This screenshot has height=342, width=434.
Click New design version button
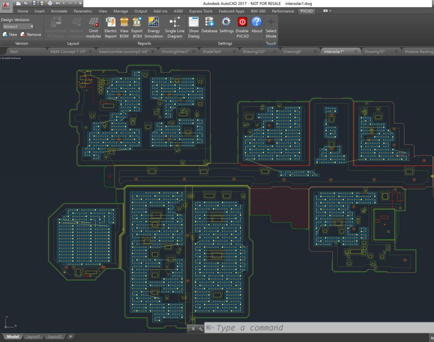point(10,35)
